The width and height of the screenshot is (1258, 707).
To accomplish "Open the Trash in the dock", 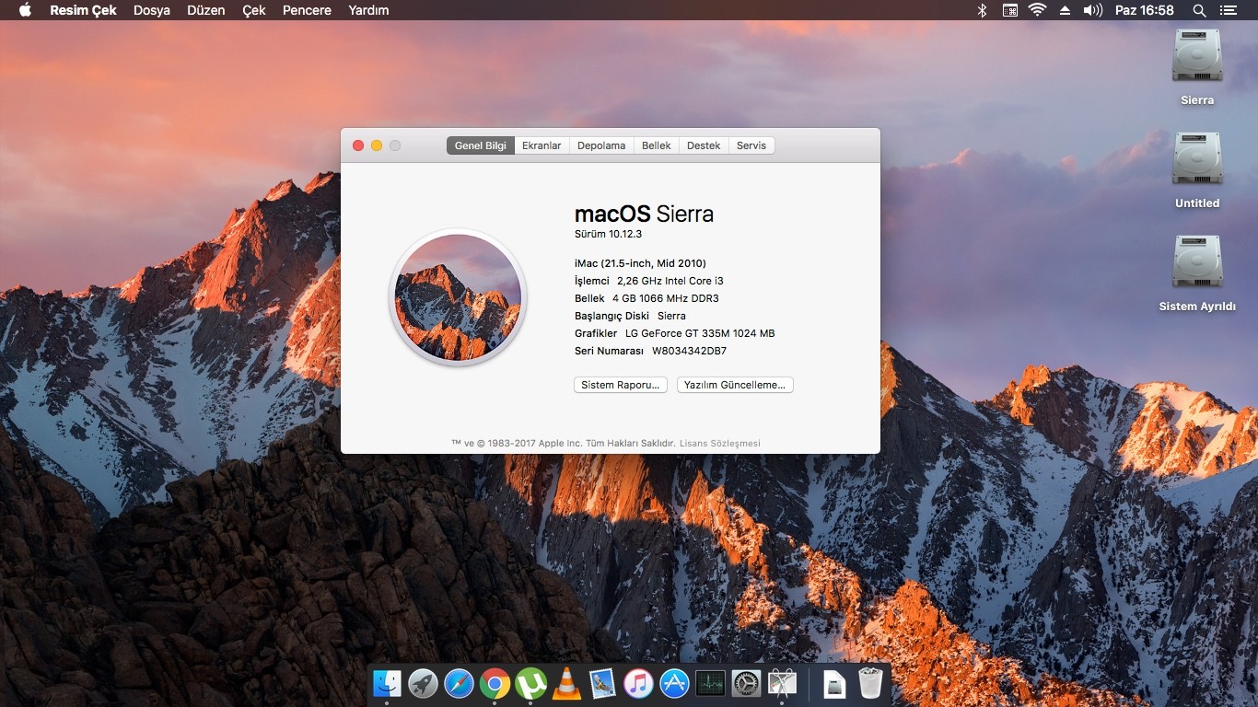I will coord(870,683).
